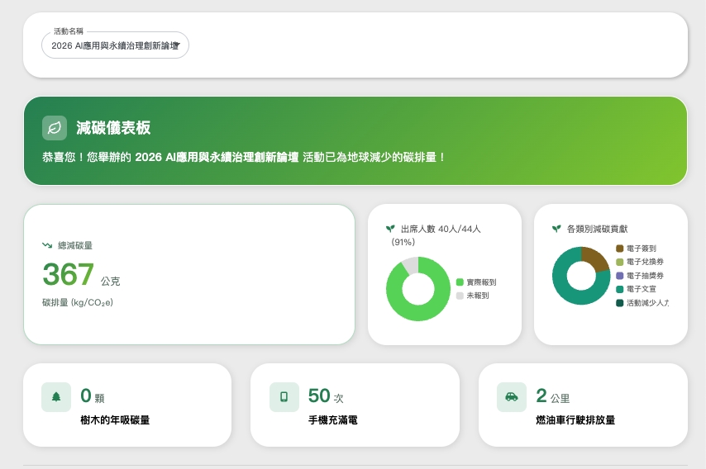Click the sprout icon beside 出席人數
This screenshot has width=706, height=469.
[390, 229]
